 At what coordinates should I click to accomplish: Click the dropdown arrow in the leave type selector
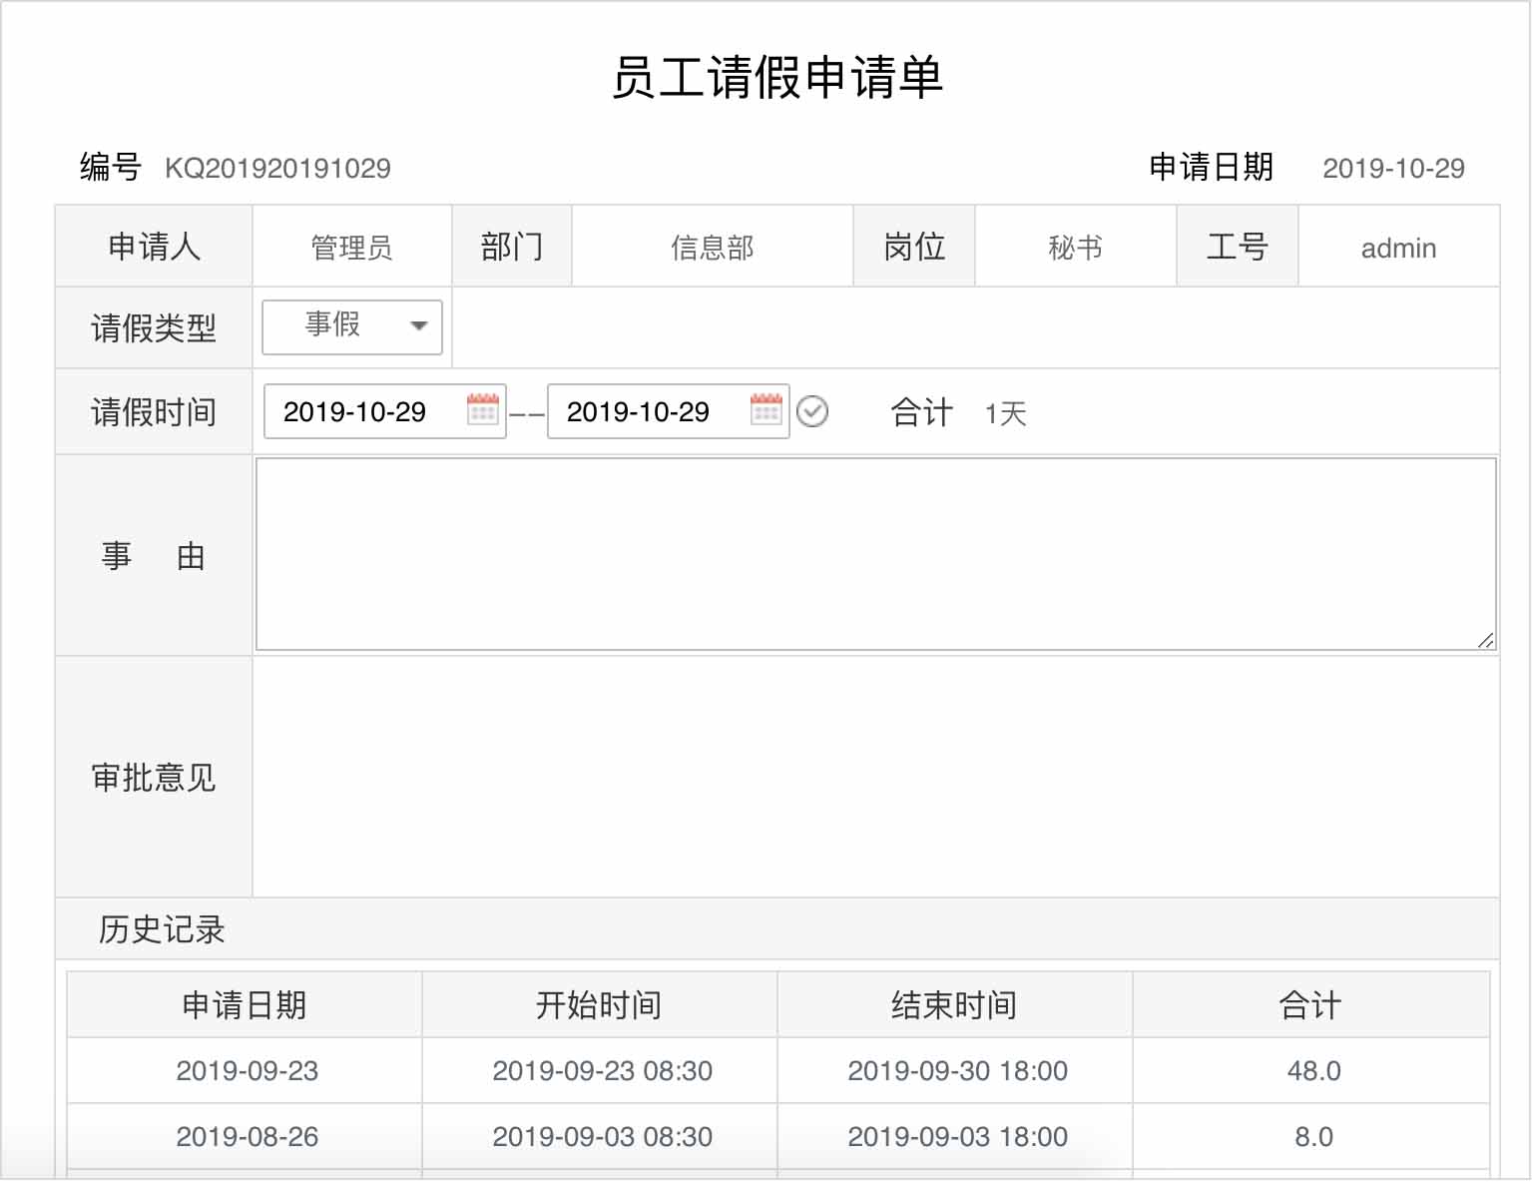click(x=420, y=326)
